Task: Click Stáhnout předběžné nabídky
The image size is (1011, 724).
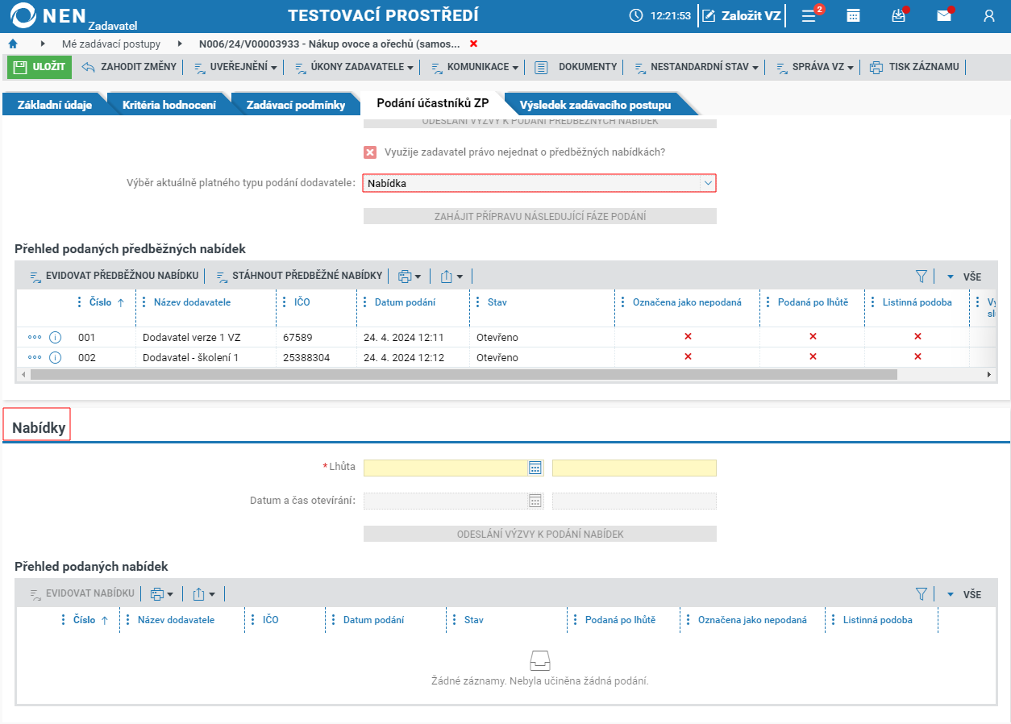Action: click(x=298, y=276)
